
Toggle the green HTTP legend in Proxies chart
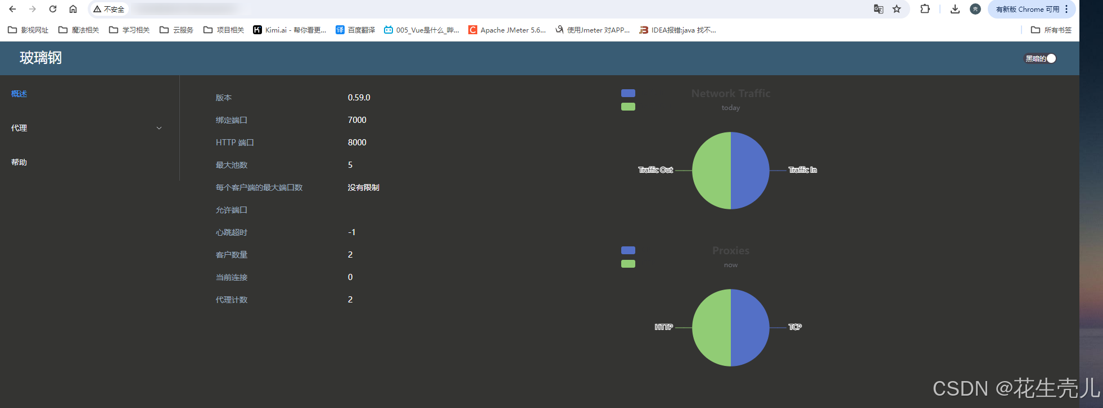tap(628, 264)
